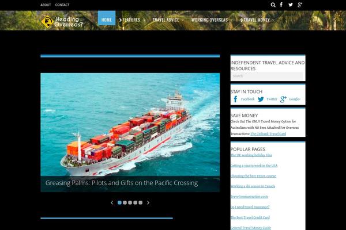Image resolution: width=346 pixels, height=230 pixels.
Task: Click sidebar Google+ icon
Action: coord(283,99)
